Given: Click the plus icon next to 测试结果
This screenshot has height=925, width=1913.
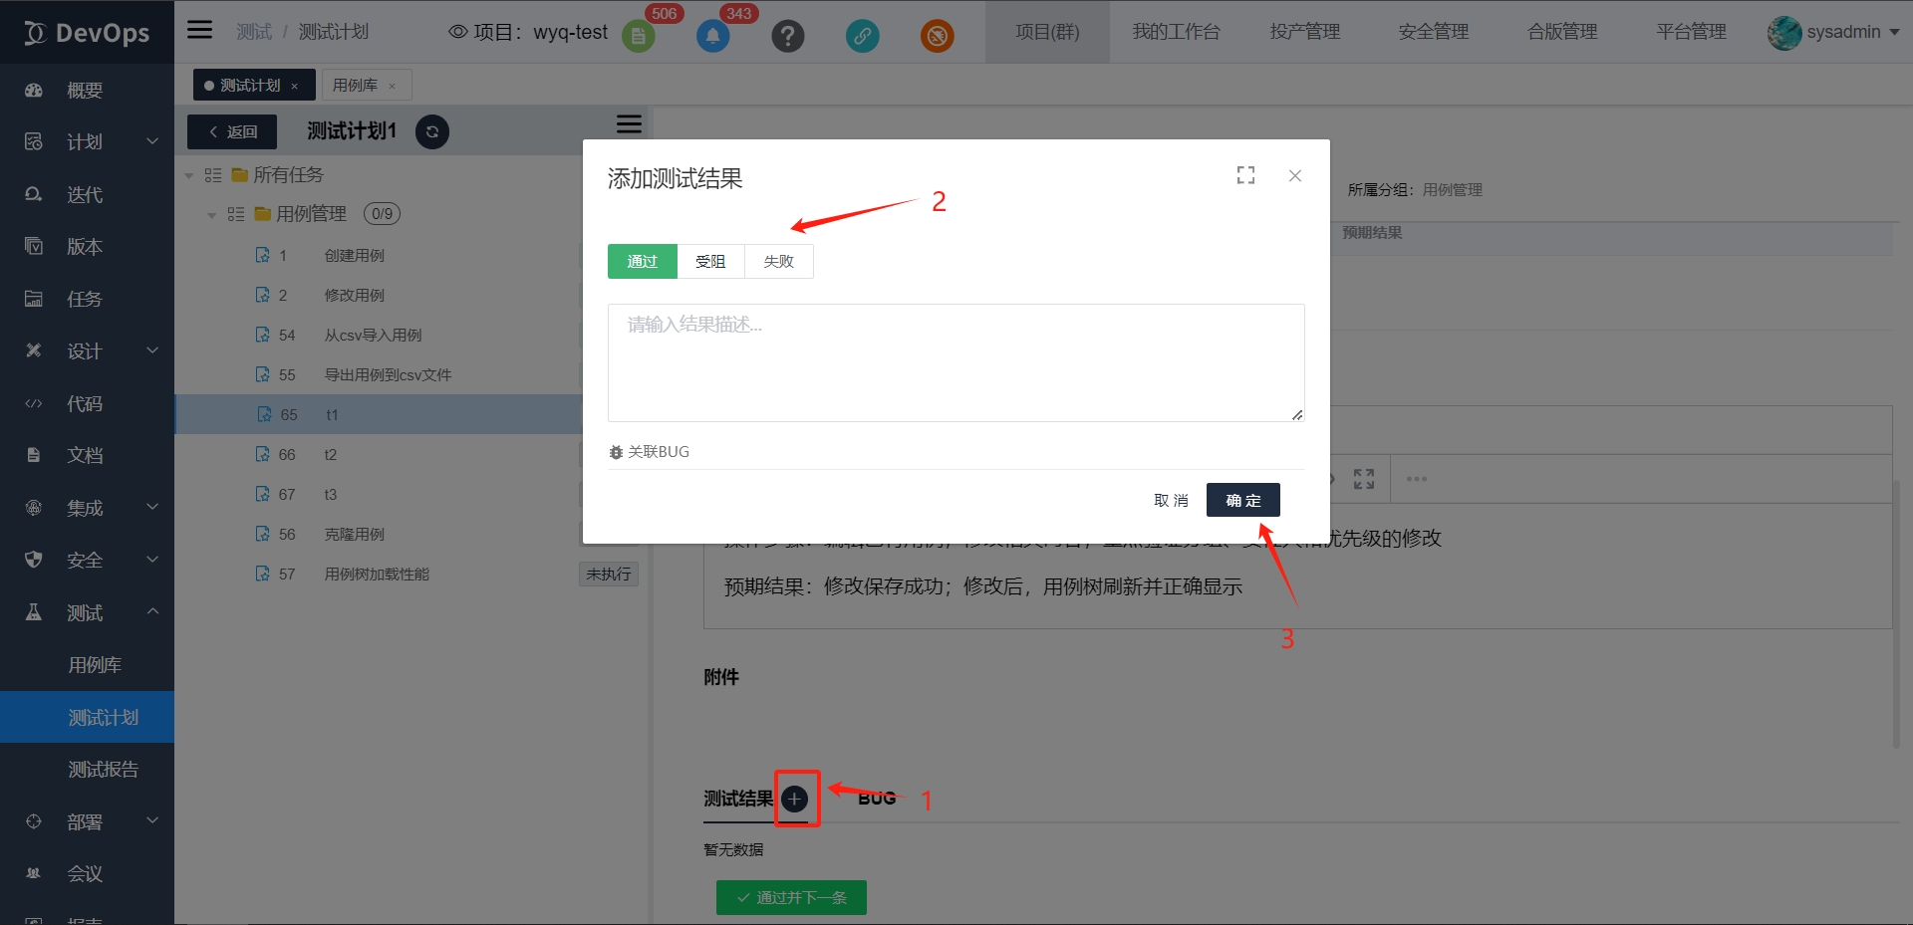Looking at the screenshot, I should pyautogui.click(x=795, y=799).
